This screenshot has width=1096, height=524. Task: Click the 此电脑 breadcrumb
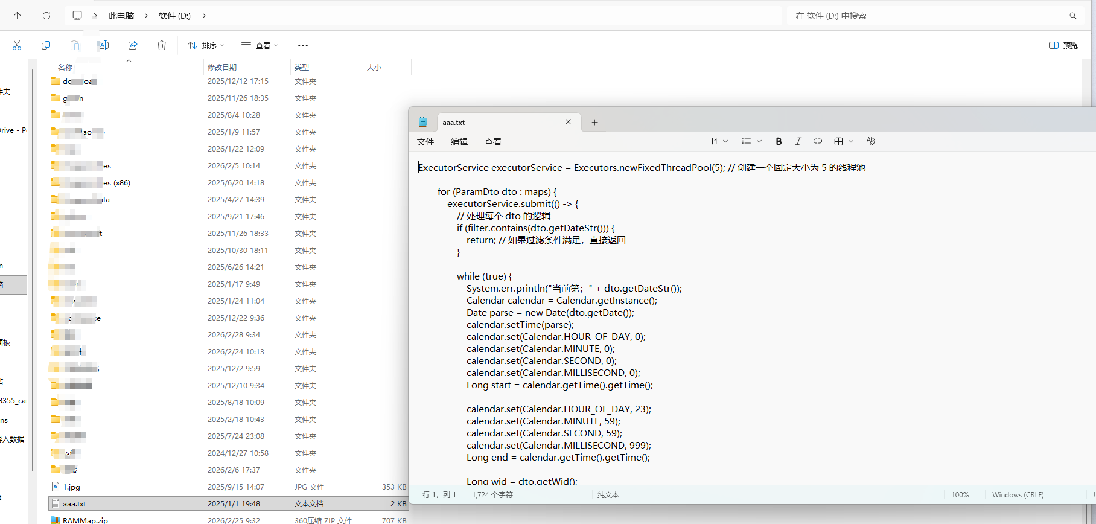pyautogui.click(x=121, y=16)
